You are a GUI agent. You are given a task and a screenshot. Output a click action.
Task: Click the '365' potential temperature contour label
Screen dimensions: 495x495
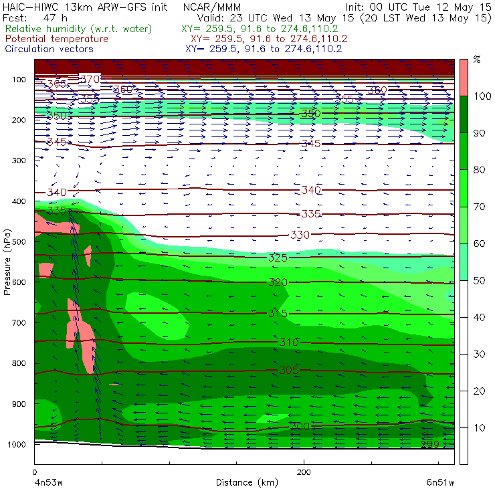[57, 84]
